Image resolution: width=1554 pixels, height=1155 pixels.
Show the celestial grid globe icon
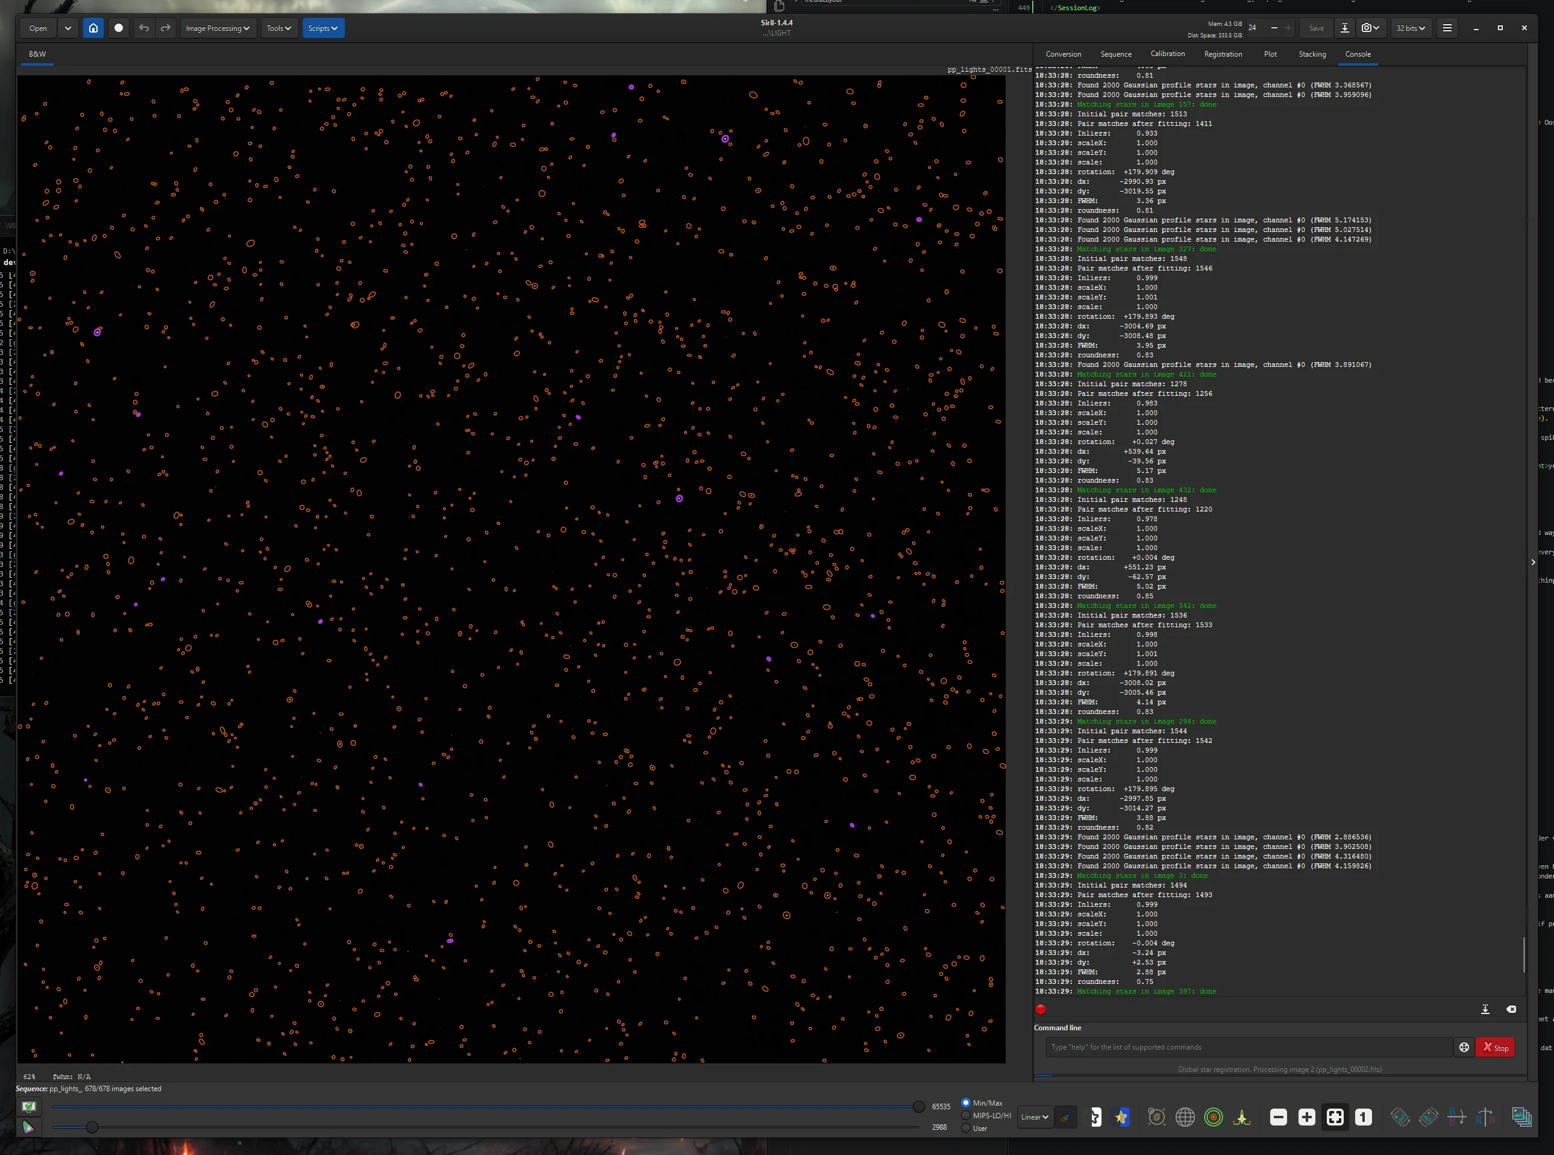click(1185, 1117)
